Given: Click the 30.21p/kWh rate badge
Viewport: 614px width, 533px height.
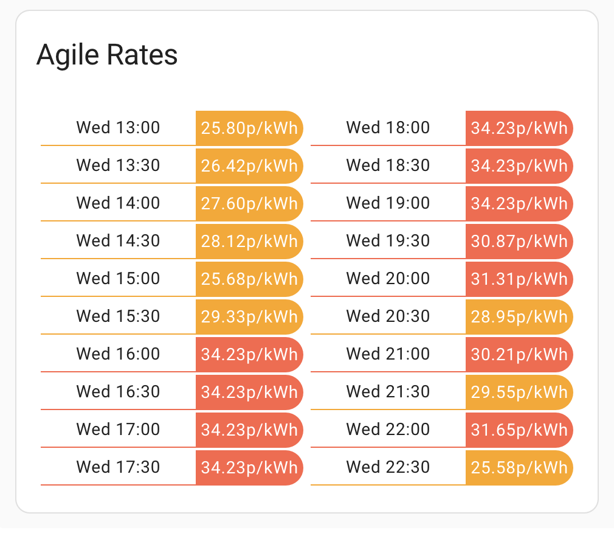Looking at the screenshot, I should pyautogui.click(x=519, y=355).
